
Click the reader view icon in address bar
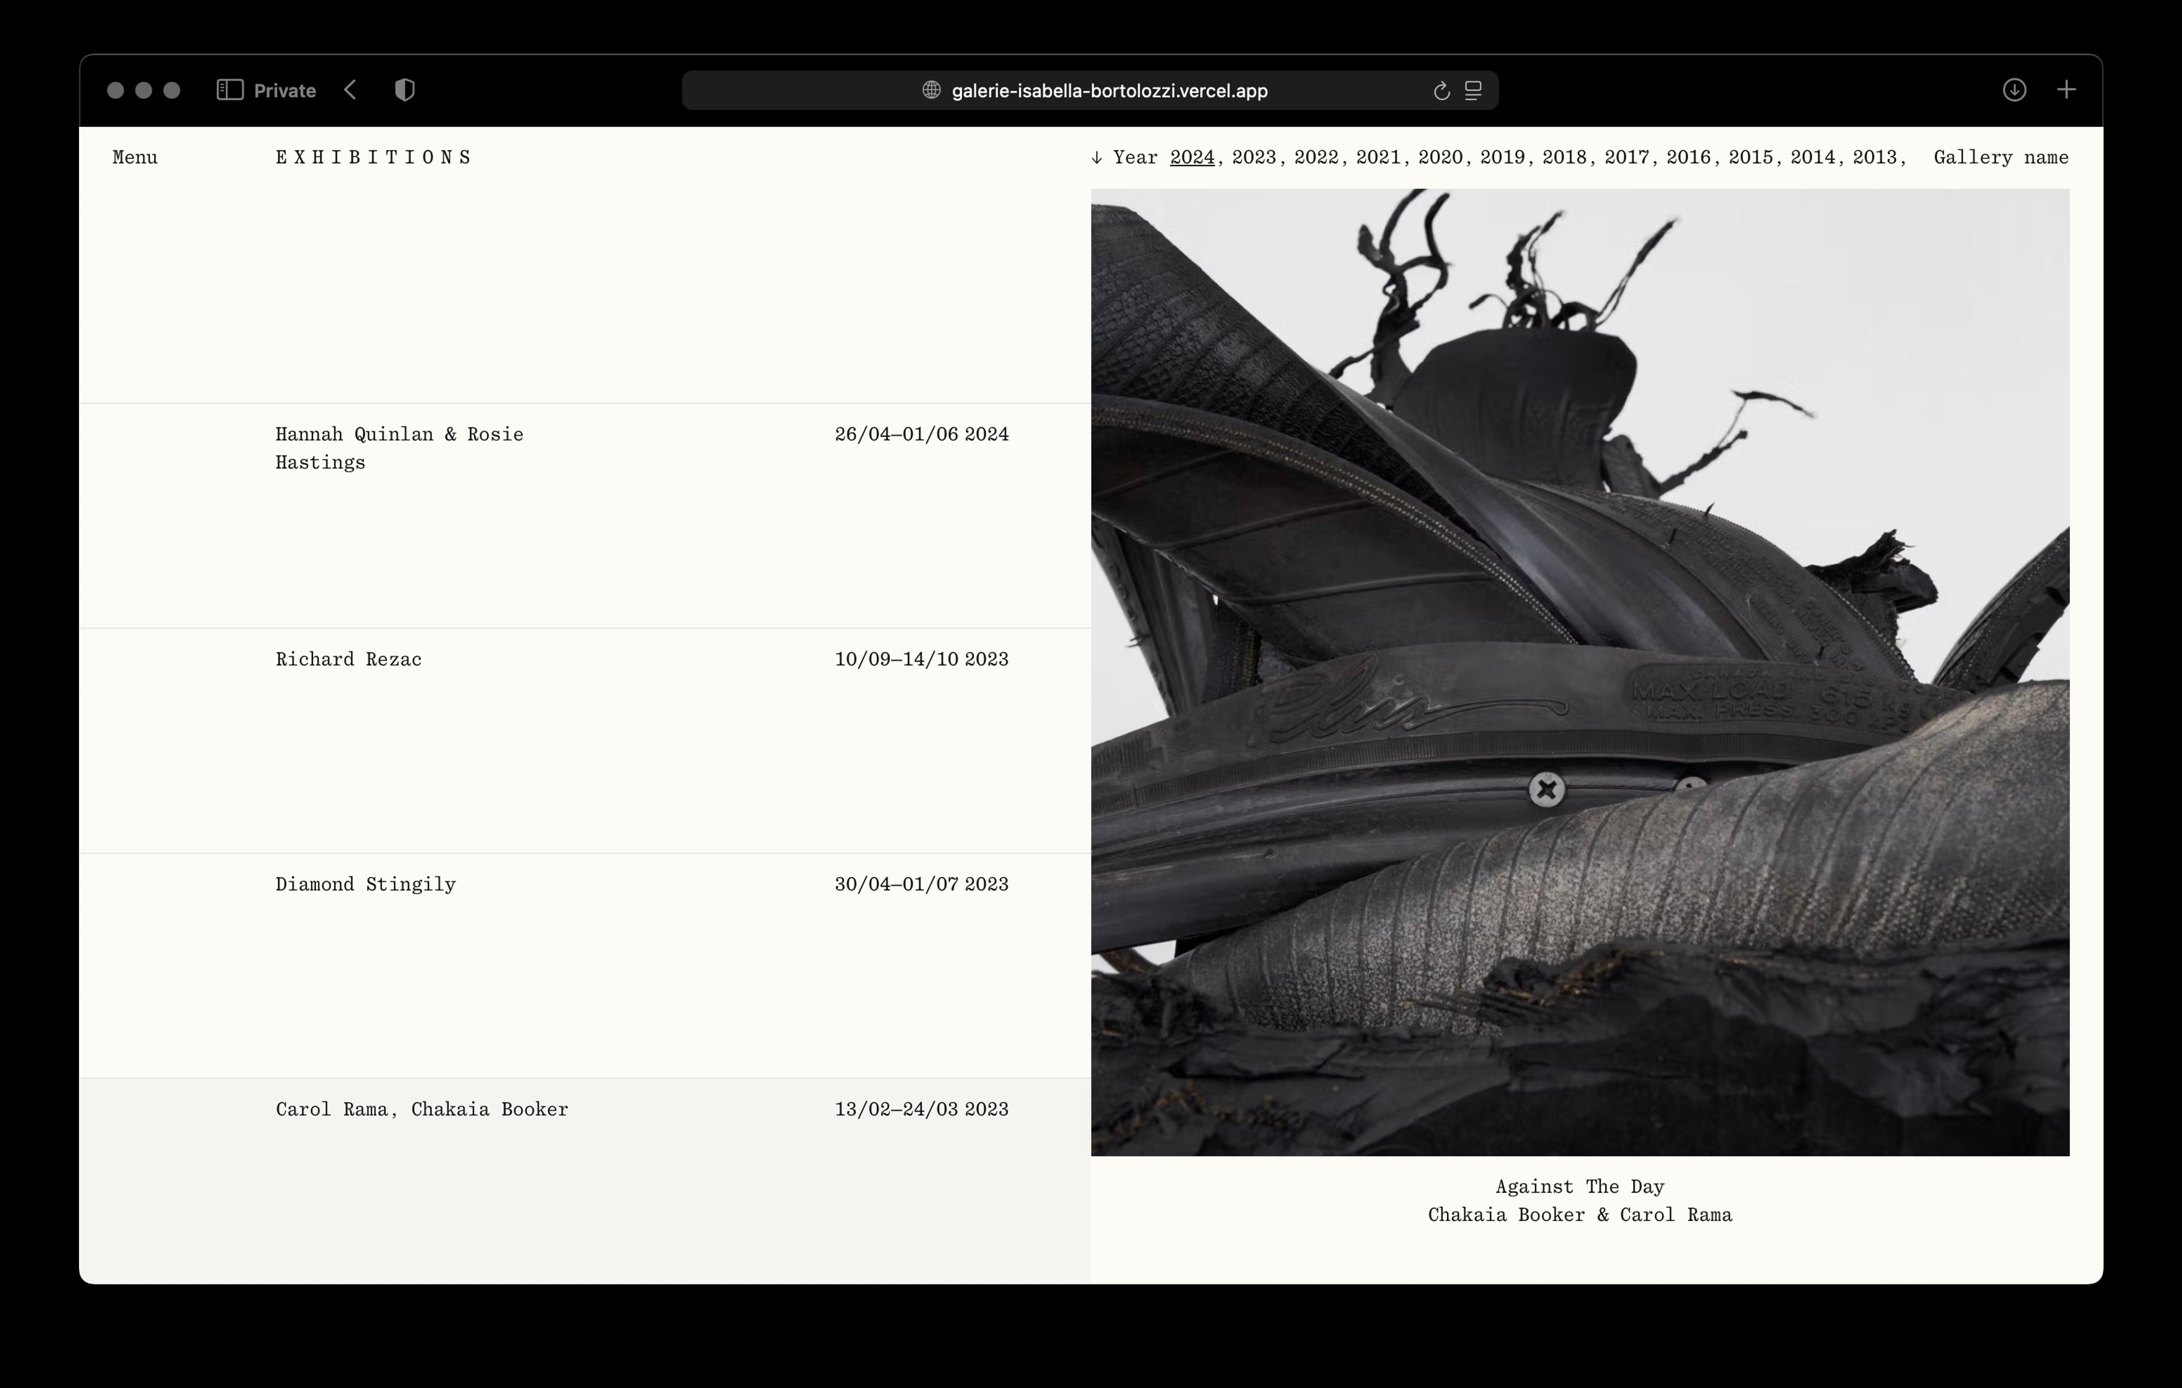pos(1473,91)
